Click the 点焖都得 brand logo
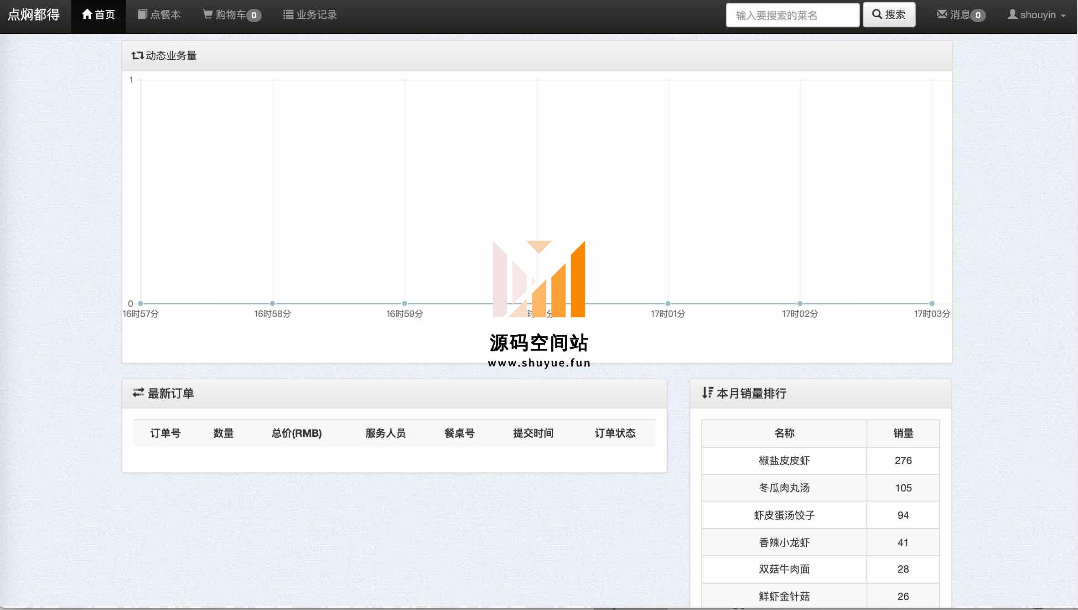The height and width of the screenshot is (610, 1078). point(34,15)
